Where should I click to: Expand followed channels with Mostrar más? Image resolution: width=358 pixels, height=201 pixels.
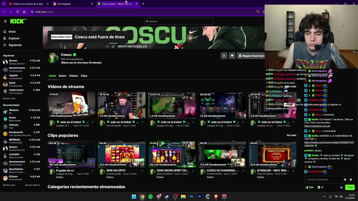9,98
